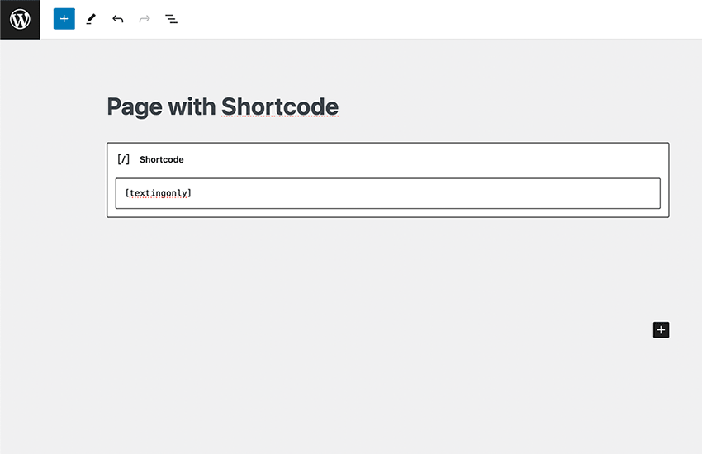Image resolution: width=702 pixels, height=454 pixels.
Task: Toggle the blue block inserter button
Action: click(x=64, y=19)
